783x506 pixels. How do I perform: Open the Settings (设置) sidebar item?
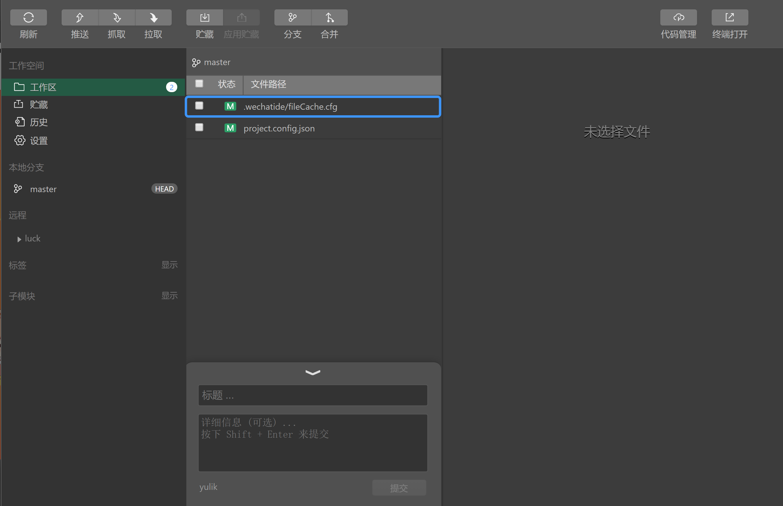pyautogui.click(x=38, y=141)
